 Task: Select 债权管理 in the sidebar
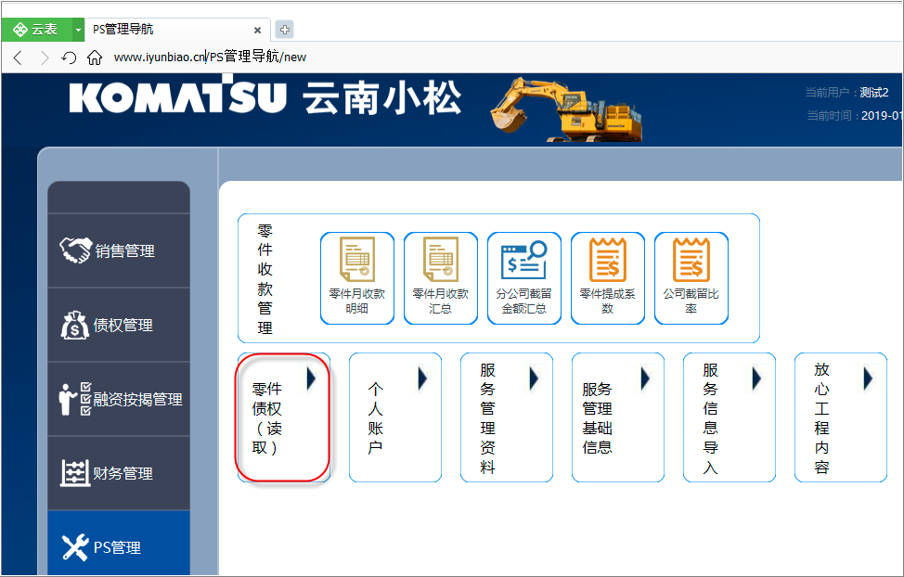coord(119,325)
